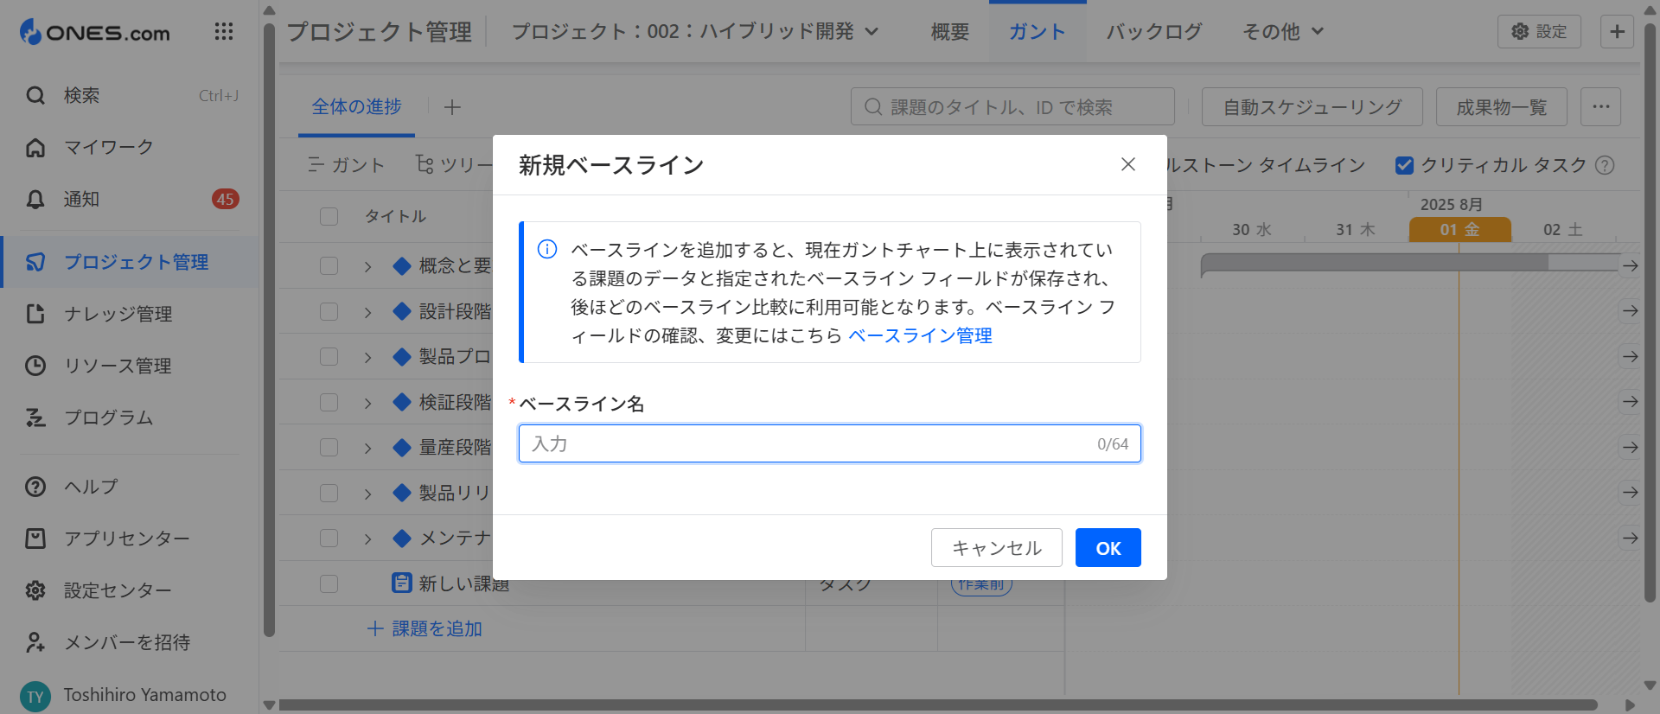Click the search magnifier icon in sidebar
1660x714 pixels.
35,95
